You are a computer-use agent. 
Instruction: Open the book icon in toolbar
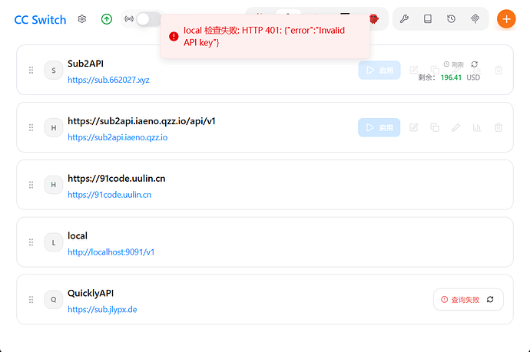428,19
